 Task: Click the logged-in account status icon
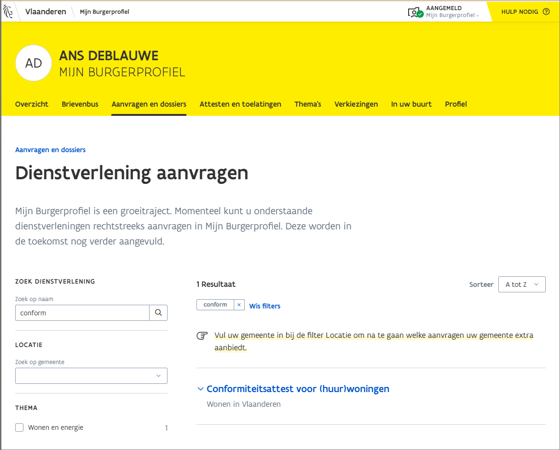(x=415, y=12)
